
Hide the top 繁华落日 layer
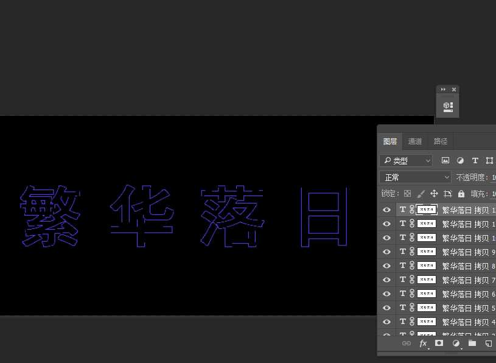[x=386, y=209]
